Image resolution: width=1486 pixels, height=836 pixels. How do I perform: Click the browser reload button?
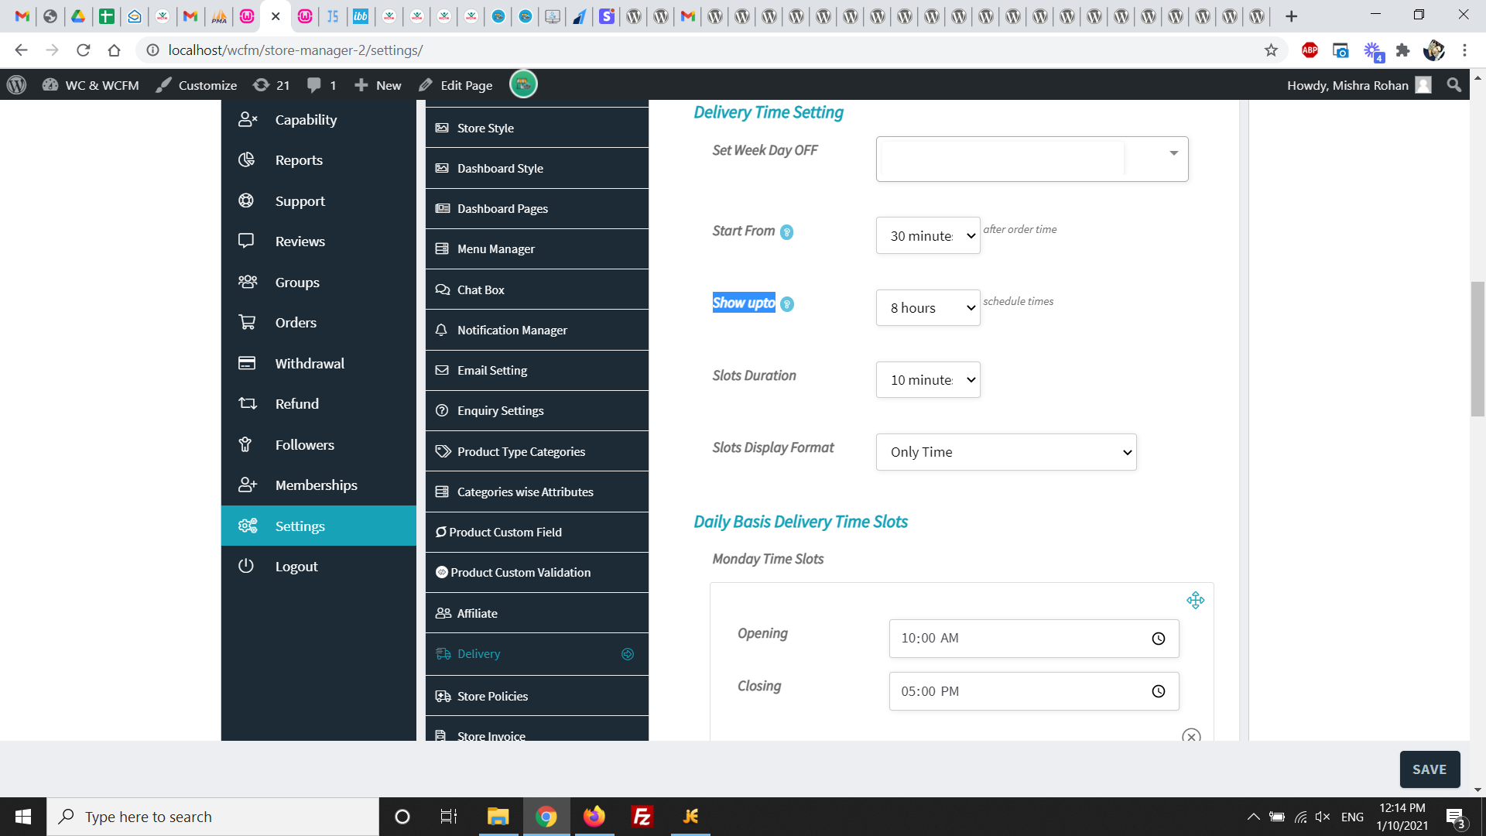click(x=84, y=50)
